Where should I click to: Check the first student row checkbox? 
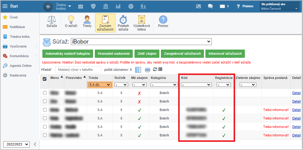[x=45, y=93]
